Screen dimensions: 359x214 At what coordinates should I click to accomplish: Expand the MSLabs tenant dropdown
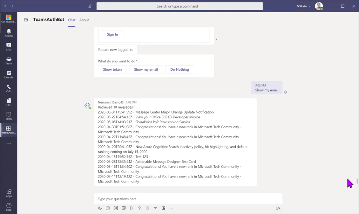304,6
